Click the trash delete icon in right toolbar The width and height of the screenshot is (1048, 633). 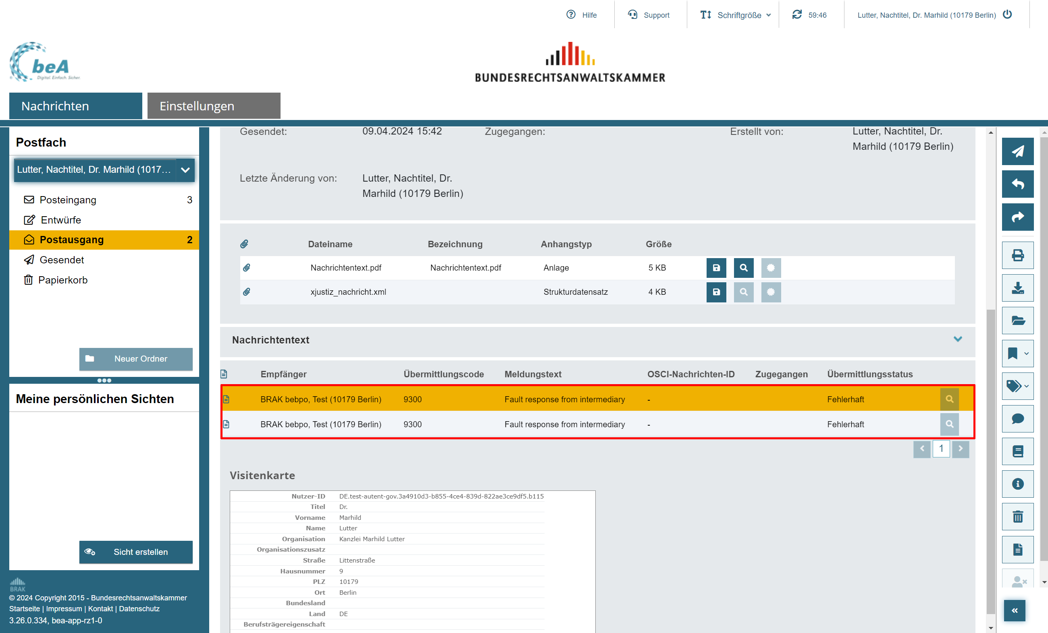[1017, 517]
